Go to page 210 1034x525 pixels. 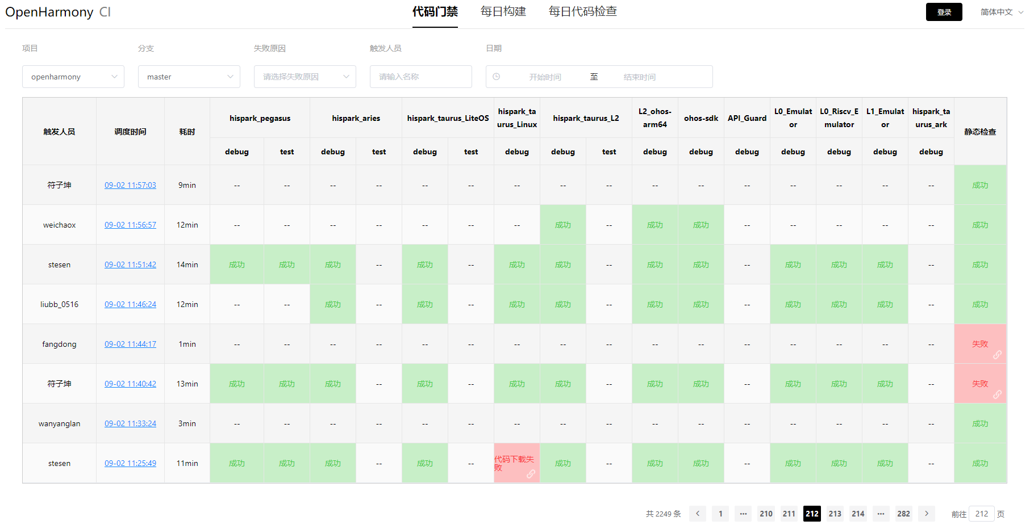coord(766,514)
